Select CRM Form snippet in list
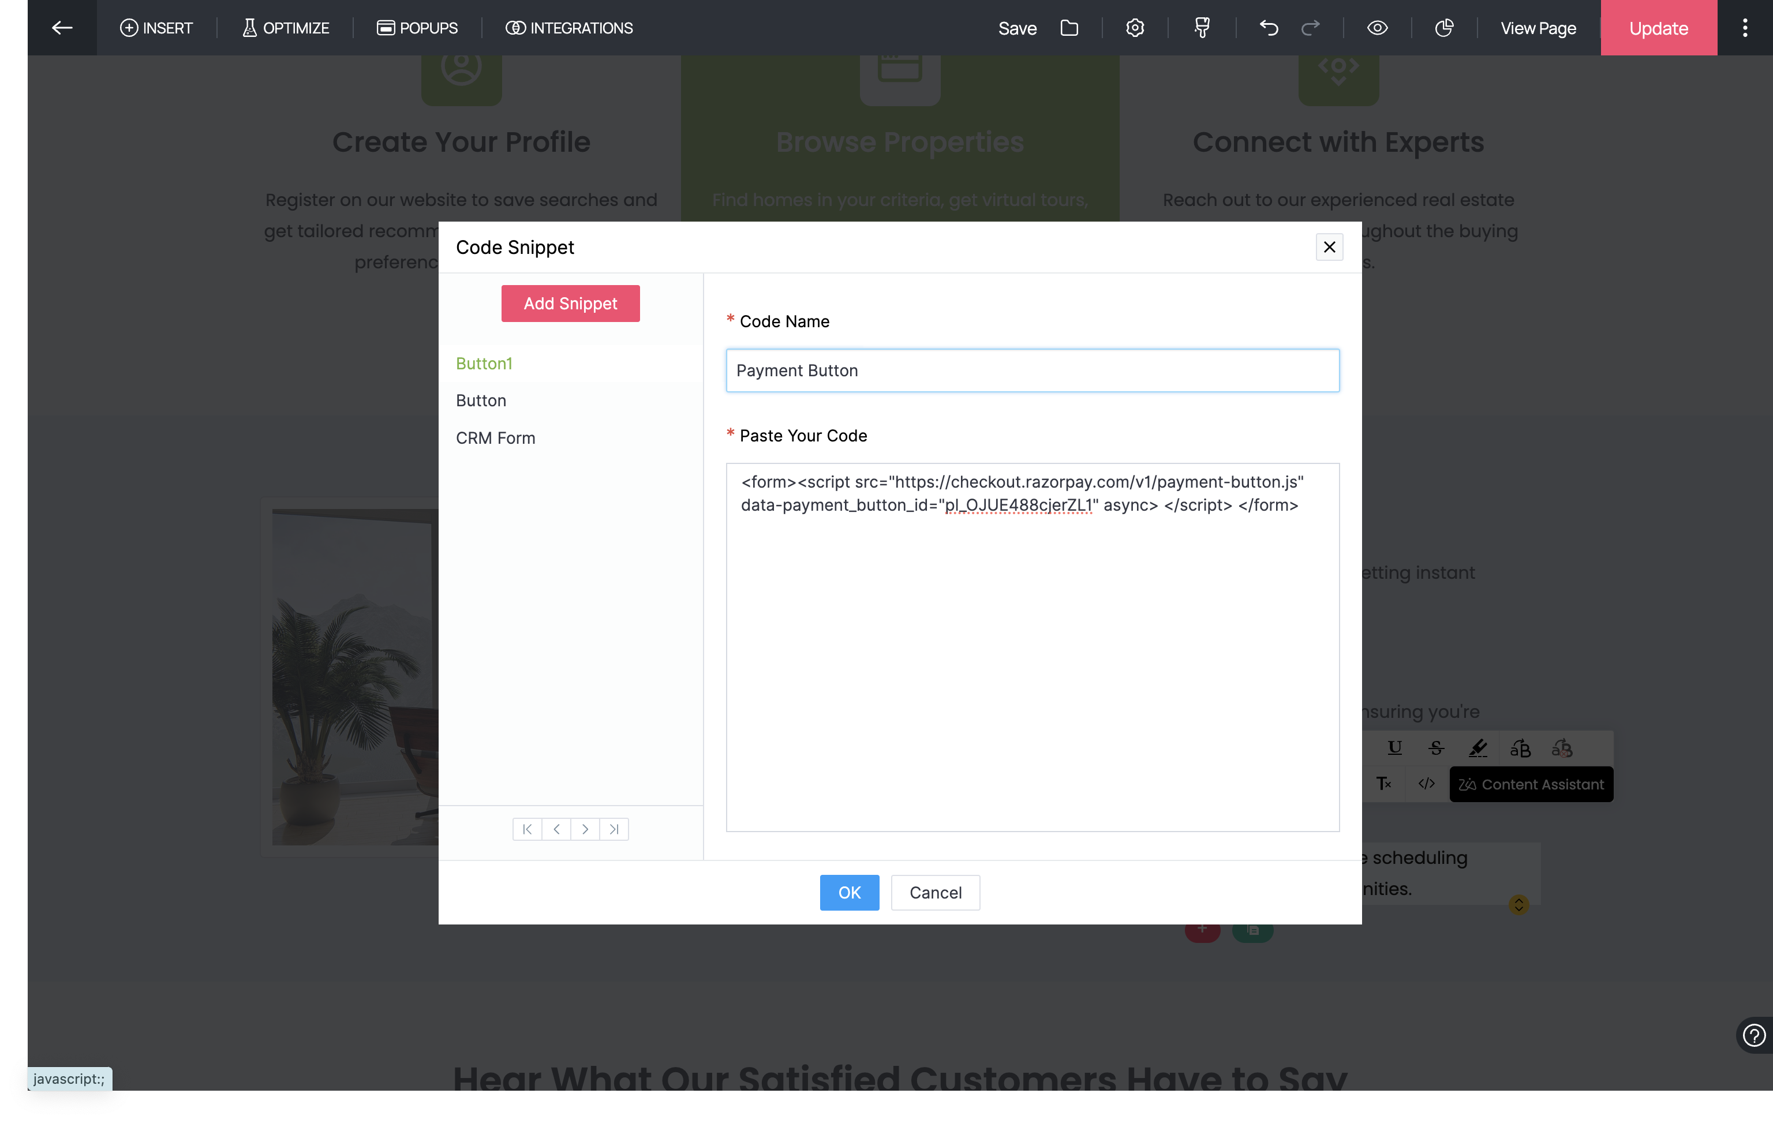This screenshot has width=1773, height=1123. point(496,438)
